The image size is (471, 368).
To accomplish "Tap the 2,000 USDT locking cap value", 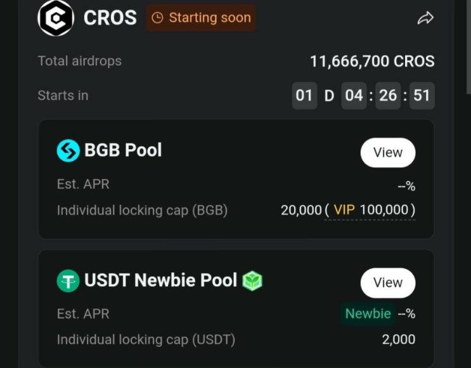I will click(399, 339).
